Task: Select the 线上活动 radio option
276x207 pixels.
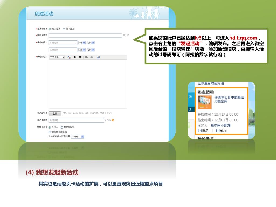Action: click(50, 29)
